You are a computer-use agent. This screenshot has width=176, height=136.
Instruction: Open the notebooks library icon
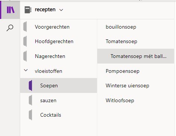(10, 10)
